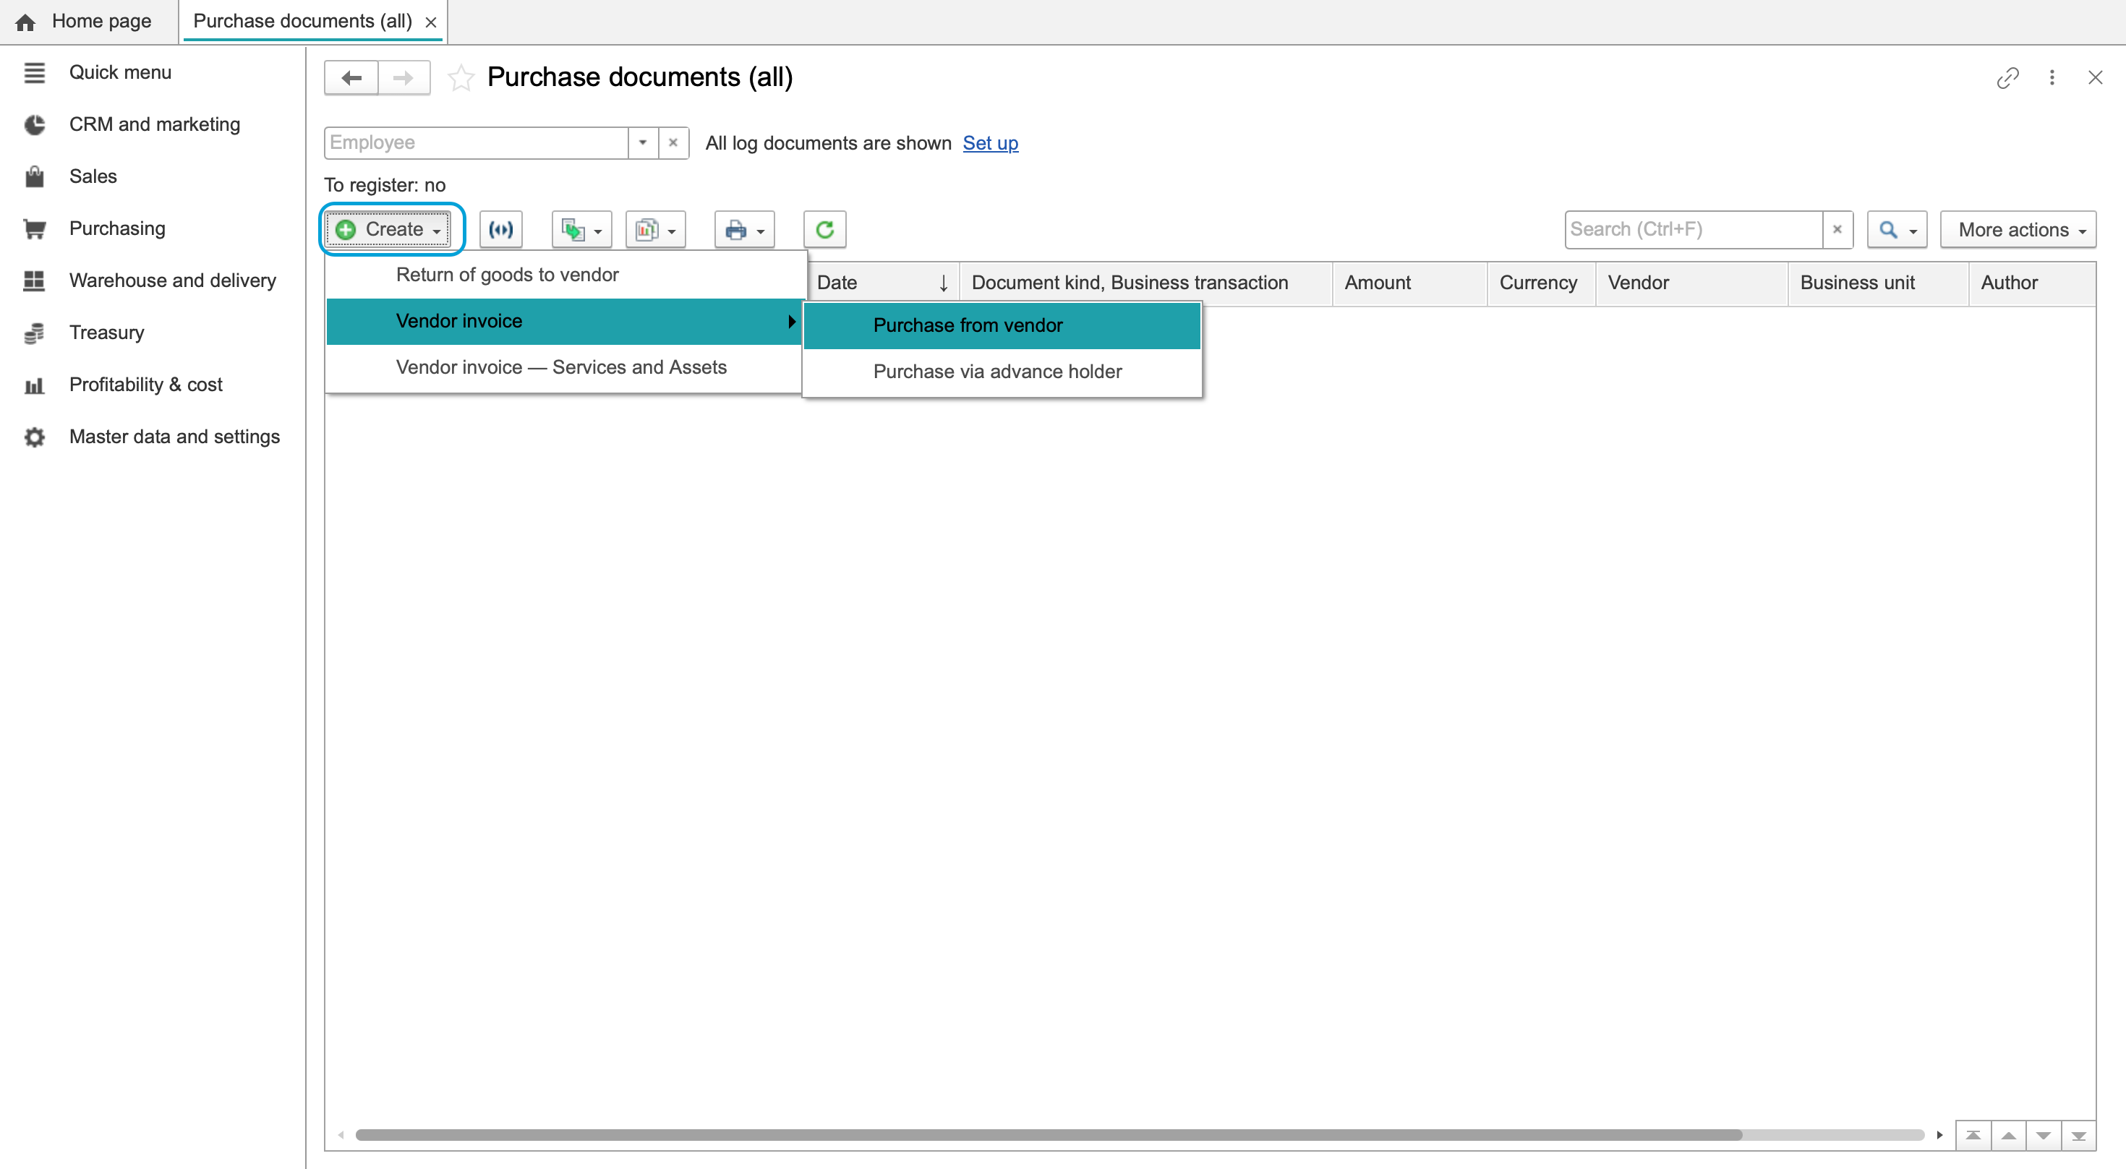Click the refresh list icon

[824, 229]
